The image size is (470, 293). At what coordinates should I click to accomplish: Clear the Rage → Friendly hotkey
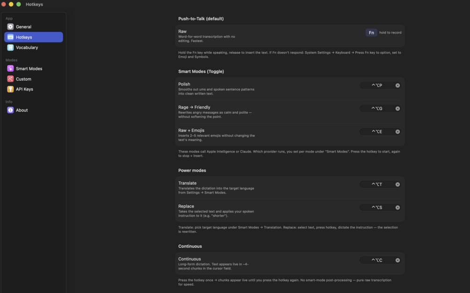[x=398, y=109]
